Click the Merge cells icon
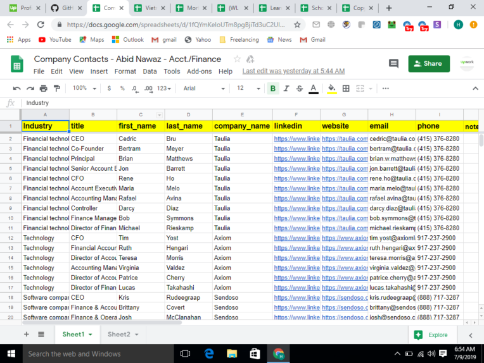Viewport: 484px width, 363px height. coord(360,89)
